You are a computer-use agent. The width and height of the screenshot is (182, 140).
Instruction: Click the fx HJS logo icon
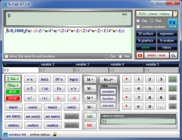pos(173,24)
